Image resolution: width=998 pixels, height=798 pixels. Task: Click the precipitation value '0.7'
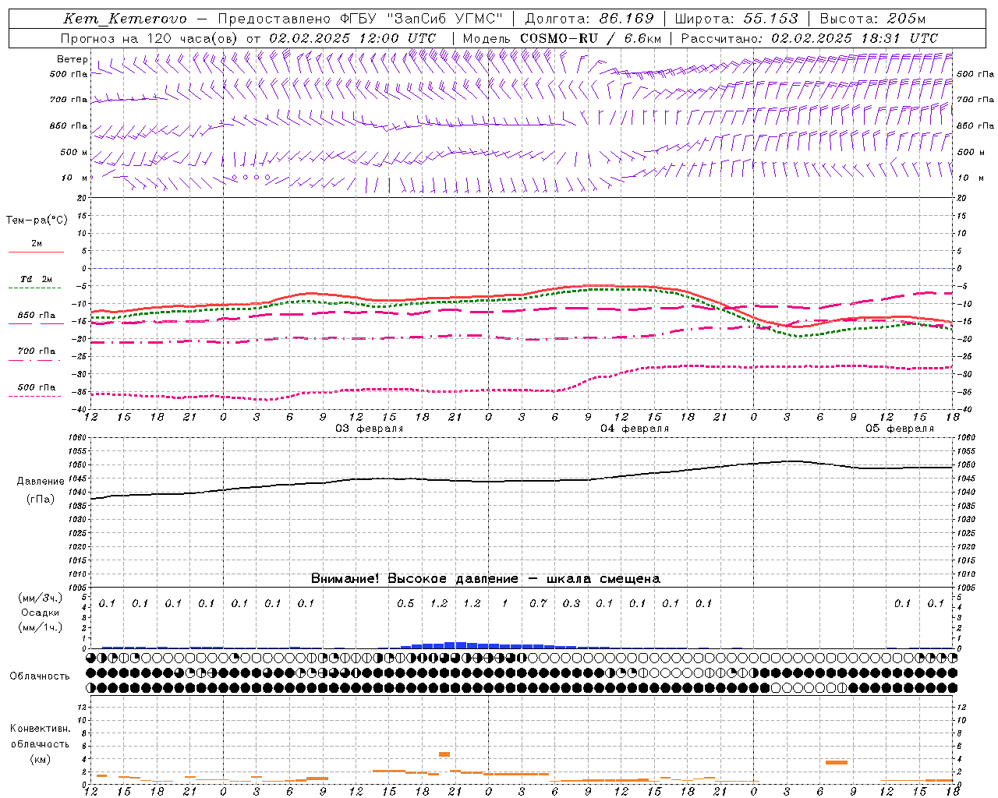[538, 604]
